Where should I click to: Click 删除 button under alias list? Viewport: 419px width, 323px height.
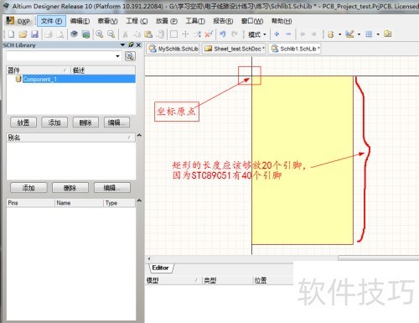coord(70,188)
